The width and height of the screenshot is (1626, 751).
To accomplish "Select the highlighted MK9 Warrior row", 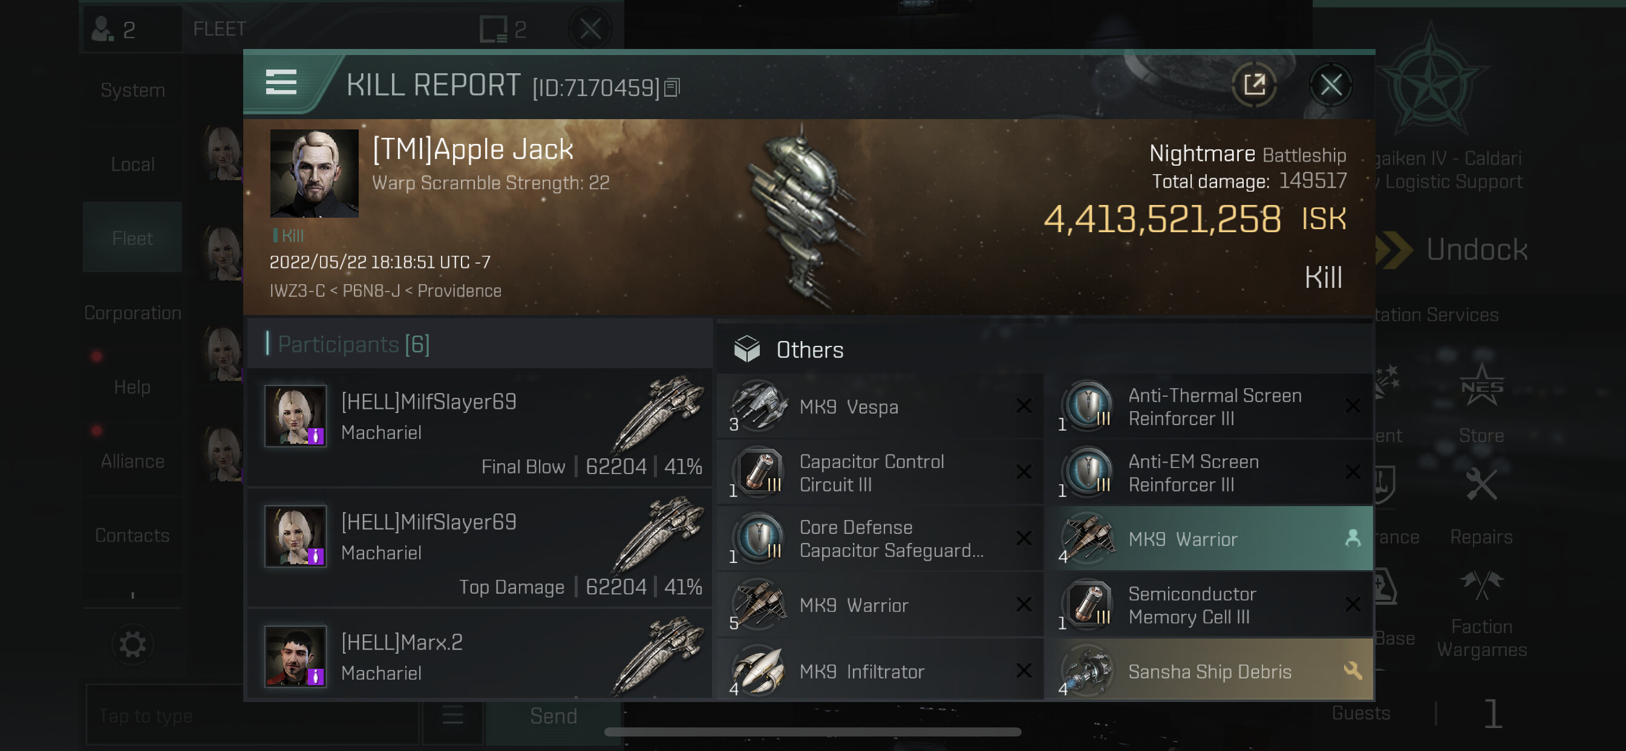I will [x=1208, y=539].
